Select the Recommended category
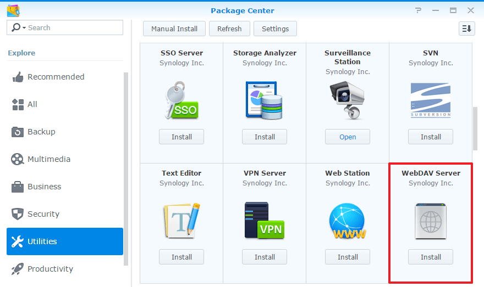 56,77
